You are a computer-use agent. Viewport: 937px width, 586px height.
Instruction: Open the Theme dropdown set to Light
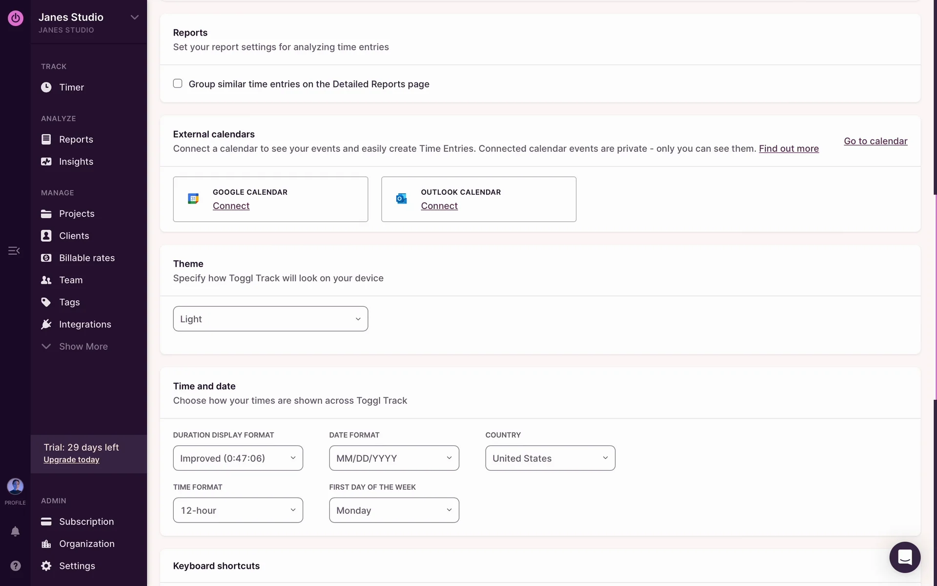(270, 319)
